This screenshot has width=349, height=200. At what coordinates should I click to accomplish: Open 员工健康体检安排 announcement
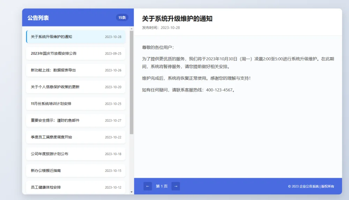pos(76,187)
